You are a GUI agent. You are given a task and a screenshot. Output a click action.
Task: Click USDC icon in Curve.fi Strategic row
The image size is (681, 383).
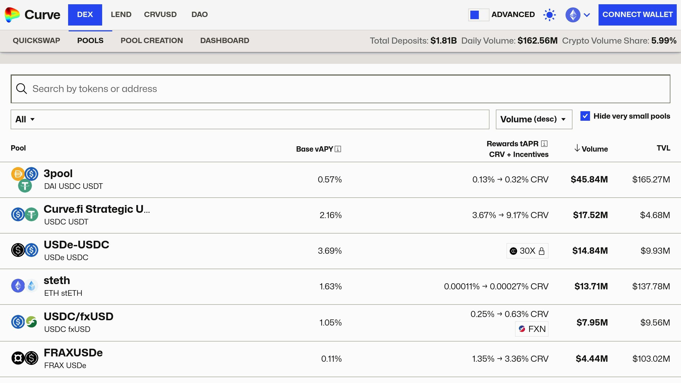(18, 214)
